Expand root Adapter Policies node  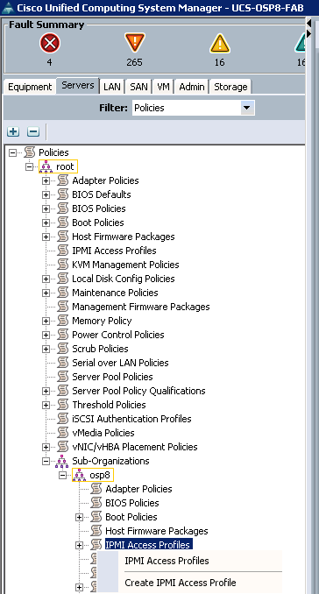(x=46, y=180)
